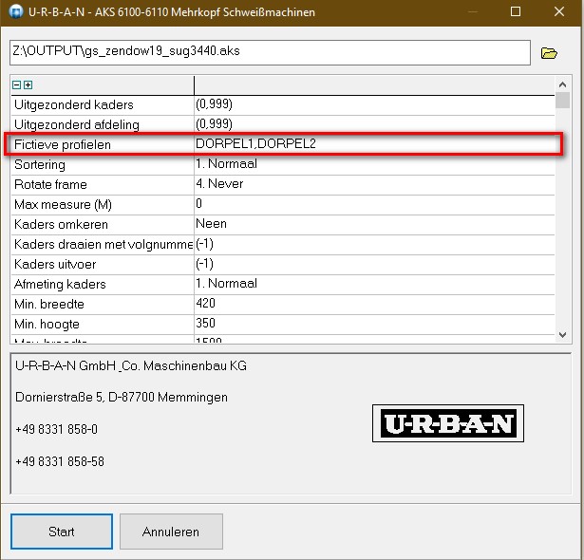Close the U-R-B-A-N window
Viewport: 584px width, 560px height.
pos(559,12)
